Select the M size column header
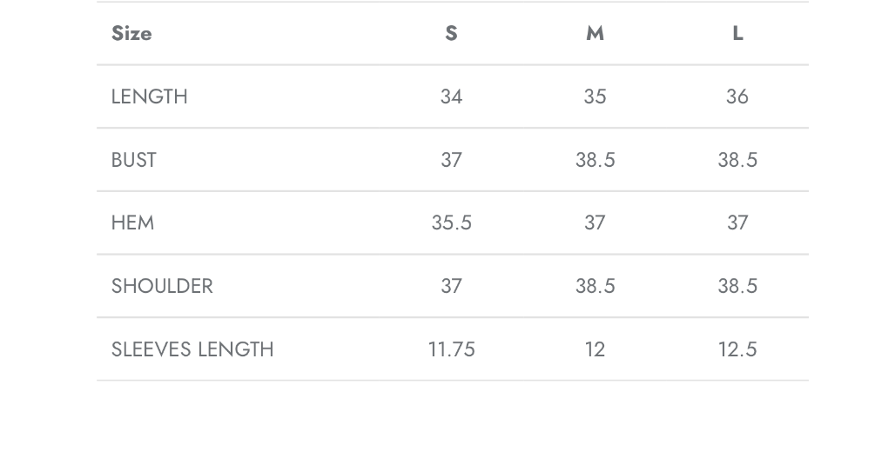895x465 pixels. tap(595, 33)
